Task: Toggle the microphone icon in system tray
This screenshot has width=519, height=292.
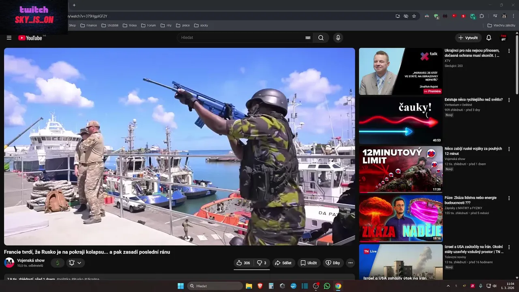Action: click(481, 286)
